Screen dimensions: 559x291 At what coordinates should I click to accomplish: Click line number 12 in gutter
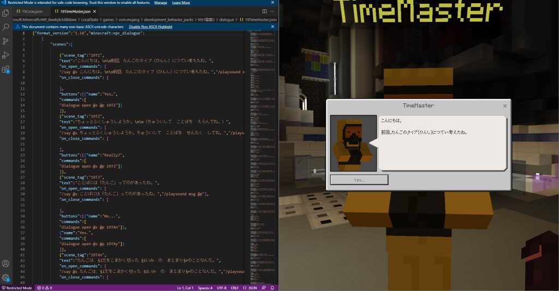(22, 94)
